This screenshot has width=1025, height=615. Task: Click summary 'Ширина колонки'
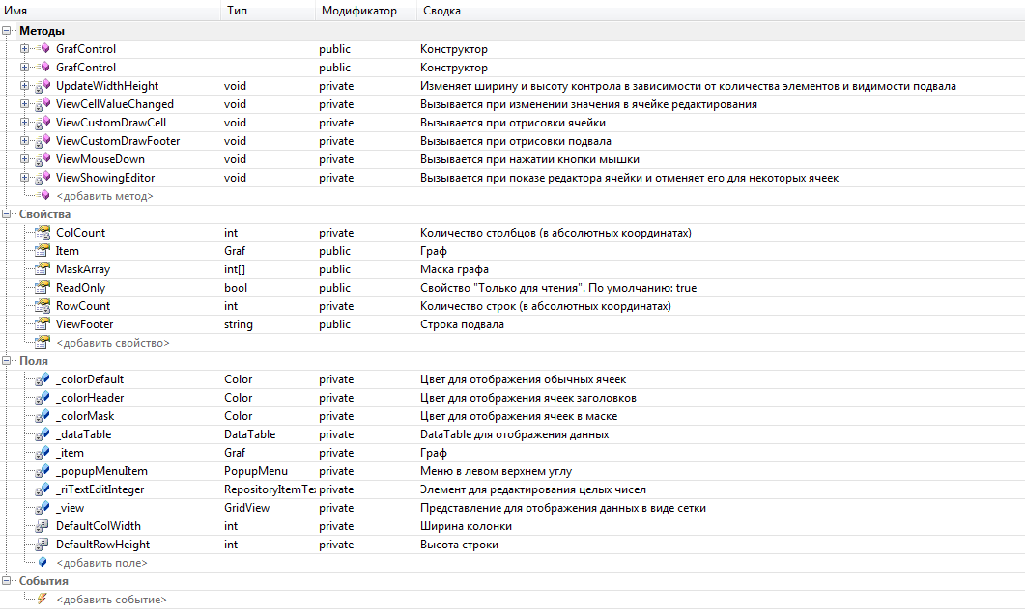(466, 526)
